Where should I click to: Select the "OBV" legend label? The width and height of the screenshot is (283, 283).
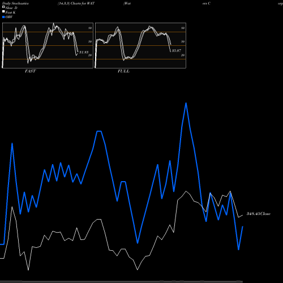9,17
